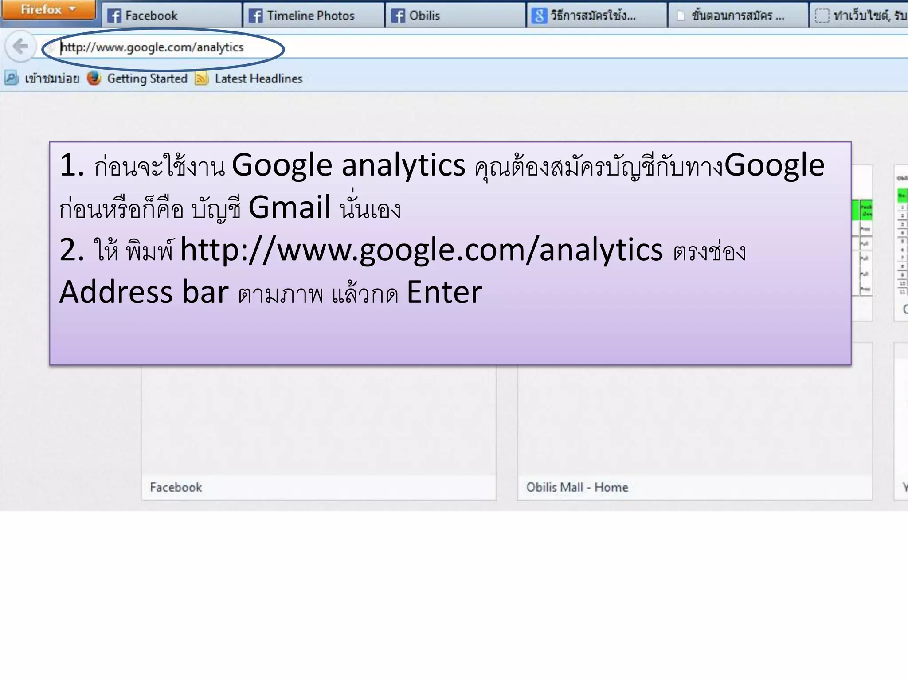The height and width of the screenshot is (681, 908).
Task: Switch to the Obilis tab
Action: pos(424,16)
